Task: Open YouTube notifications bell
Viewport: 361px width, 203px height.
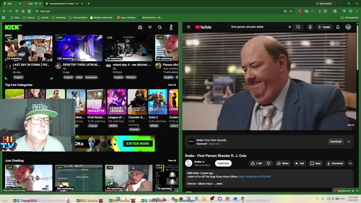Action: pyautogui.click(x=338, y=27)
